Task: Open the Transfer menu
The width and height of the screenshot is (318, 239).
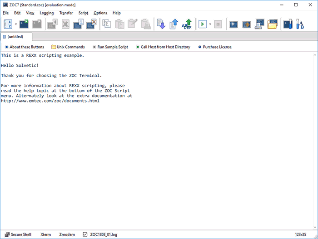Action: 66,13
